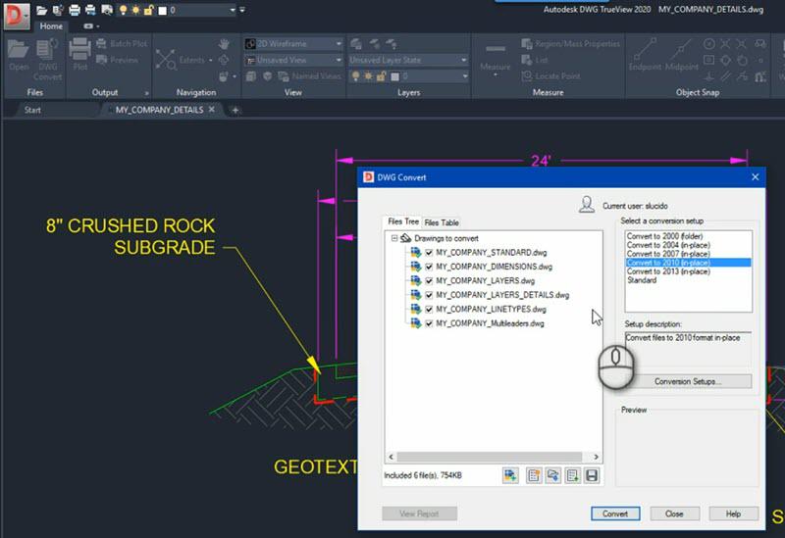Switch to the Start document tab
The width and height of the screenshot is (785, 538).
click(x=32, y=110)
